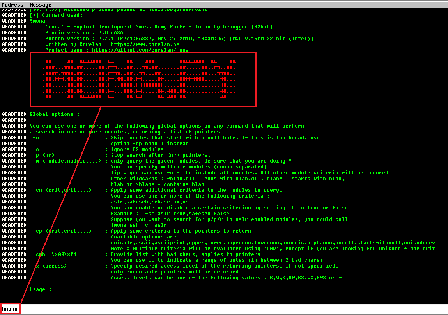
Task: Select the "!mona seh -cm aslr" example line
Action: 138,225
